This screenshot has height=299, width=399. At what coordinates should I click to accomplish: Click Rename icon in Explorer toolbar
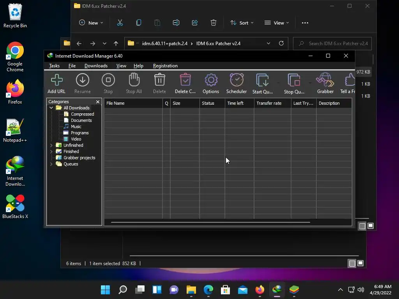(x=176, y=23)
